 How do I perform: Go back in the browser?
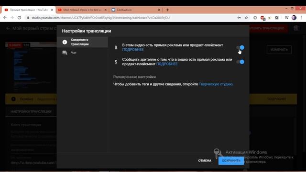coord(5,18)
